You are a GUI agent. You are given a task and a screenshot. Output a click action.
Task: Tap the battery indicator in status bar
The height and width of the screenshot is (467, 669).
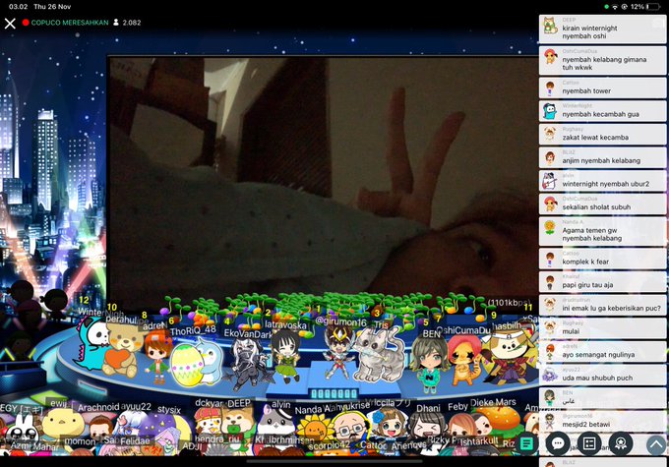click(x=653, y=7)
